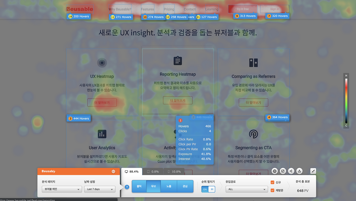Click the UX Heatmap card title
Screen dimensions: 356x201
102,76
